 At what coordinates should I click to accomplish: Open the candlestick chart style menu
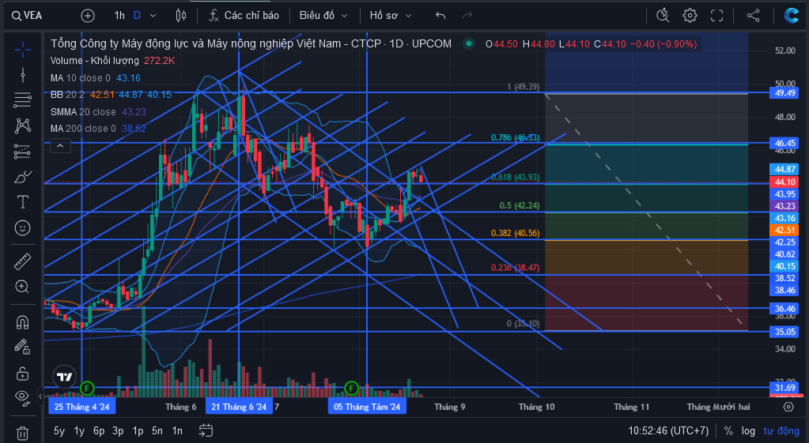point(180,16)
